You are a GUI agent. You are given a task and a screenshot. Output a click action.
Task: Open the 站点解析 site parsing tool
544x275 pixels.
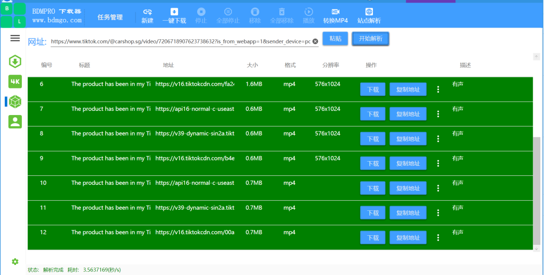[x=369, y=16]
